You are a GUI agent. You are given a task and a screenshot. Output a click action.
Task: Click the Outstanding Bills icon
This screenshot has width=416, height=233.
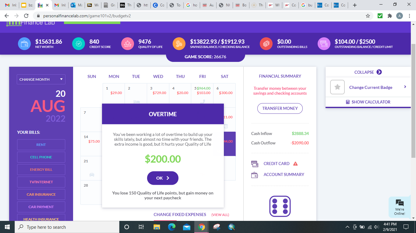click(x=266, y=44)
